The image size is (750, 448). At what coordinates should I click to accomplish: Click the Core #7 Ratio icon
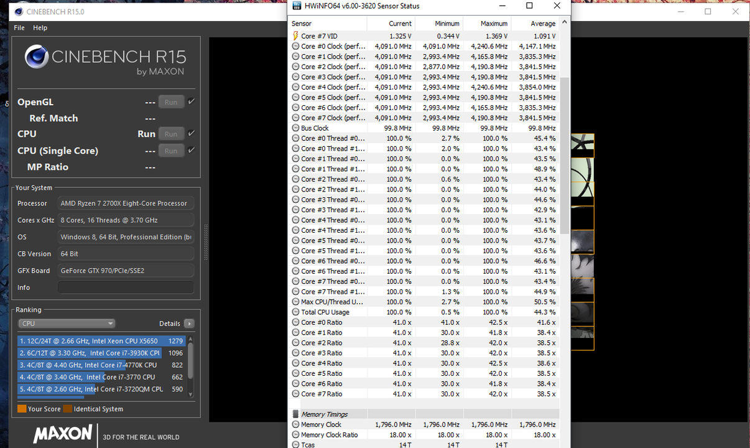[295, 394]
